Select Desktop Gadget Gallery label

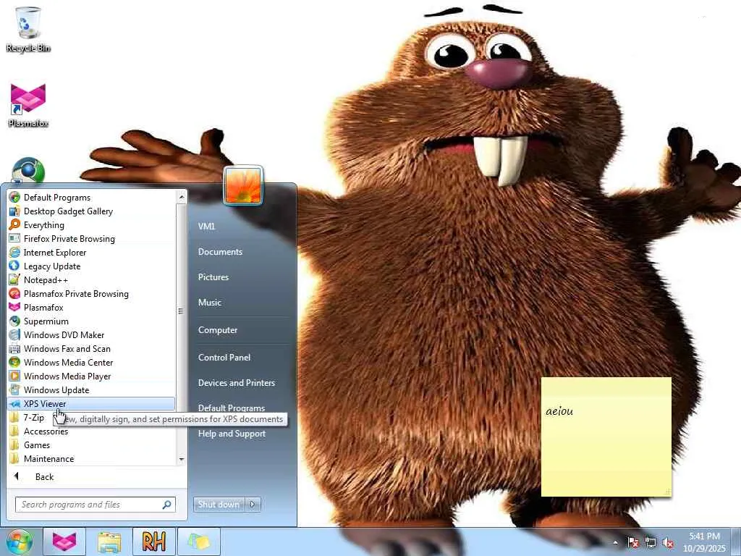click(x=68, y=211)
